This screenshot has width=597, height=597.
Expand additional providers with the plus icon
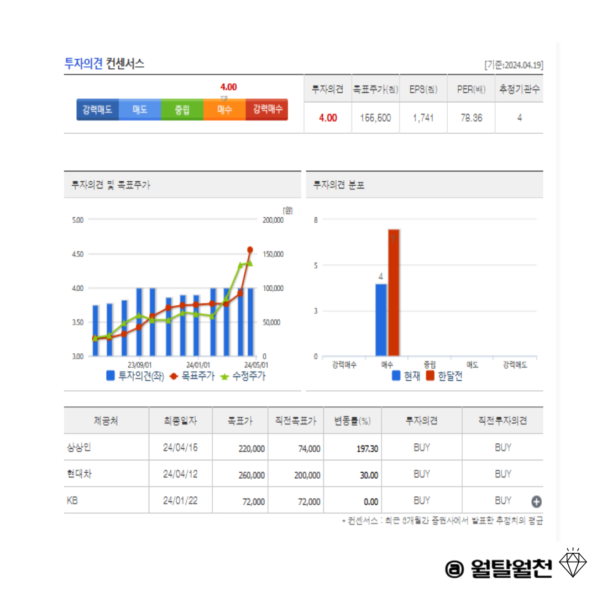537,501
